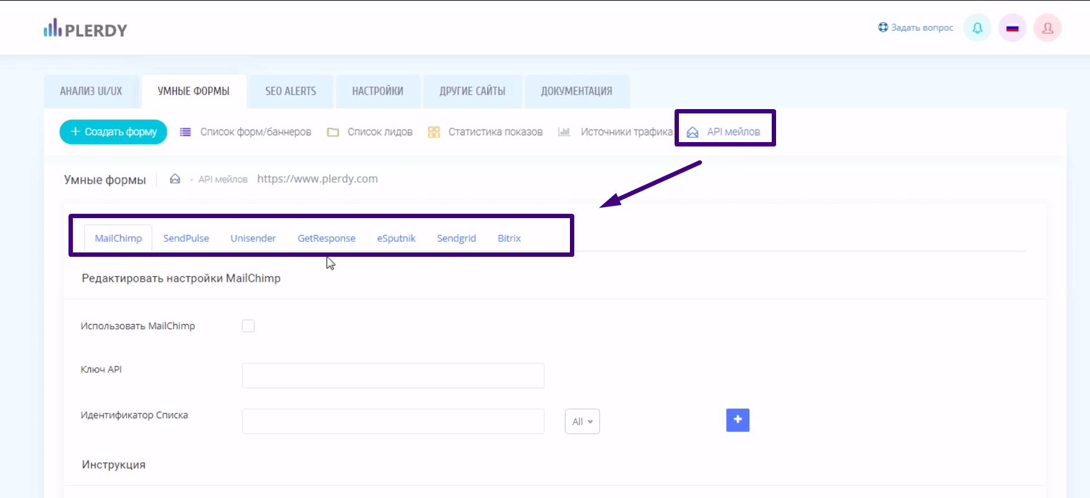Click the lifebuoy icon beside Задать вопрос
The width and height of the screenshot is (1090, 498).
(x=883, y=27)
